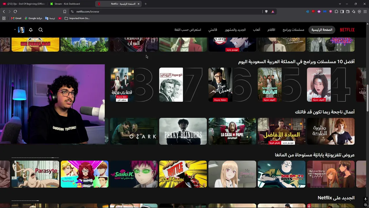Open the Extensions puzzle-piece menu

click(336, 12)
